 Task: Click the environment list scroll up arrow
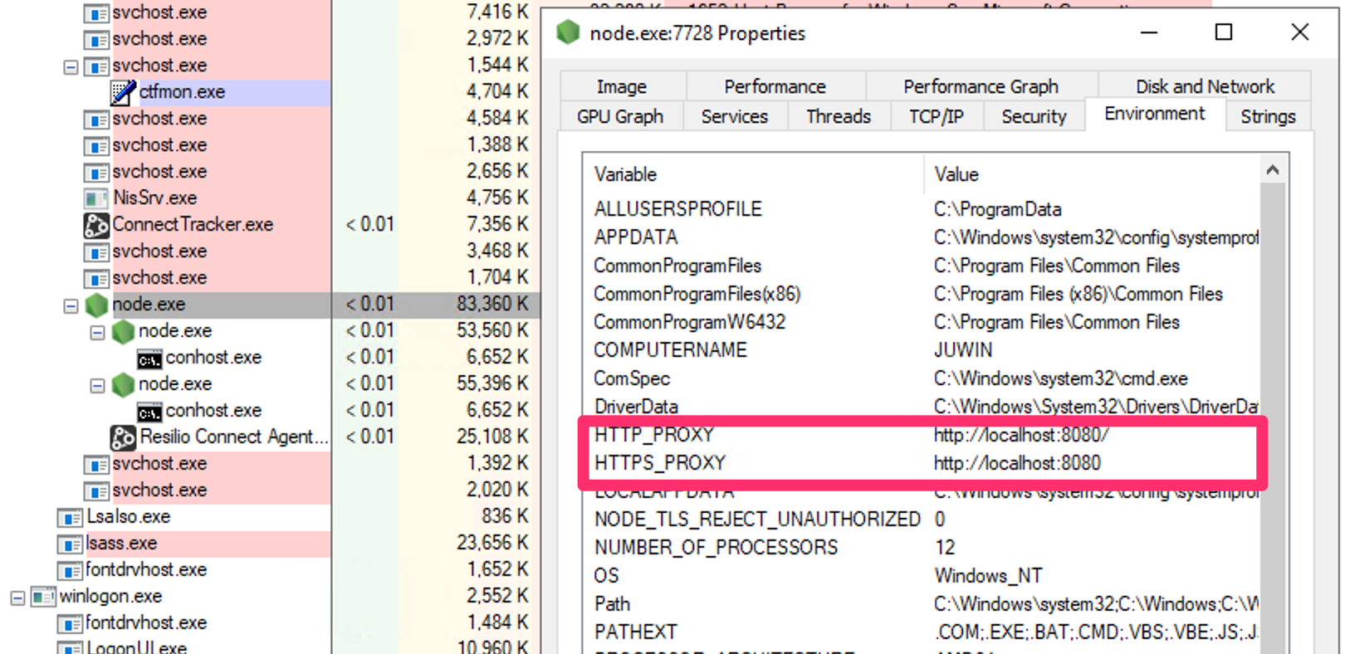click(x=1272, y=170)
